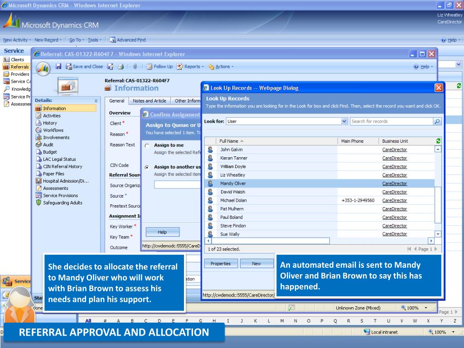464x348 pixels.
Task: Select Information in Details pane
Action: click(x=66, y=108)
